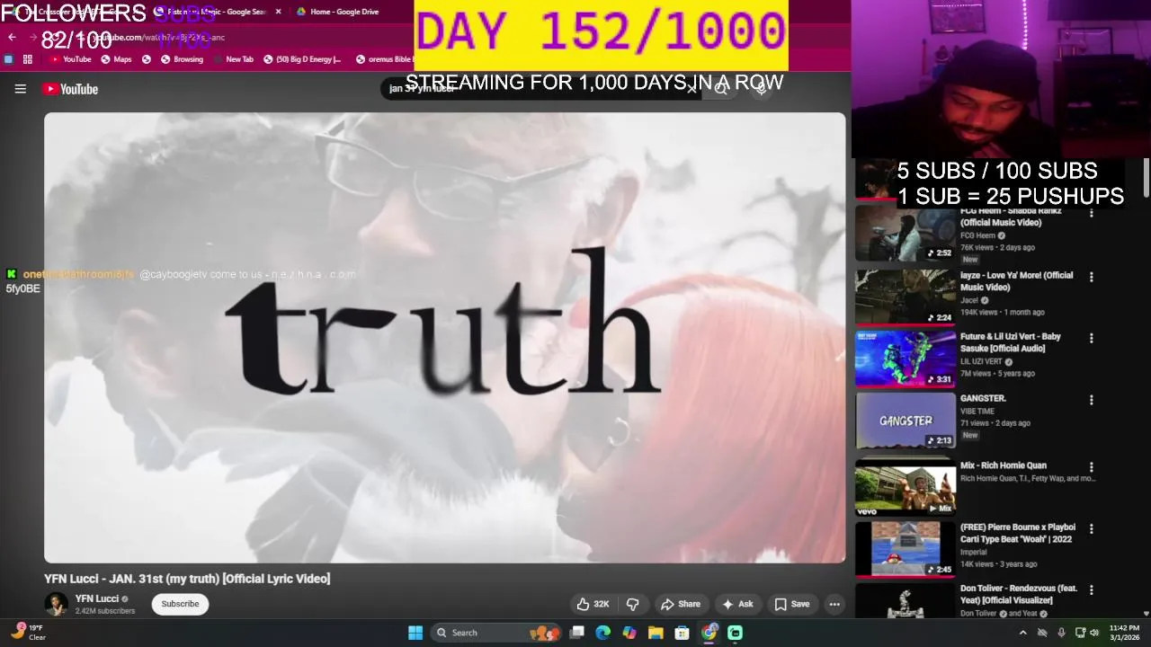Play Baby Sasuke neon thumbnail
Screen dimensions: 1151x647
[x=906, y=358]
